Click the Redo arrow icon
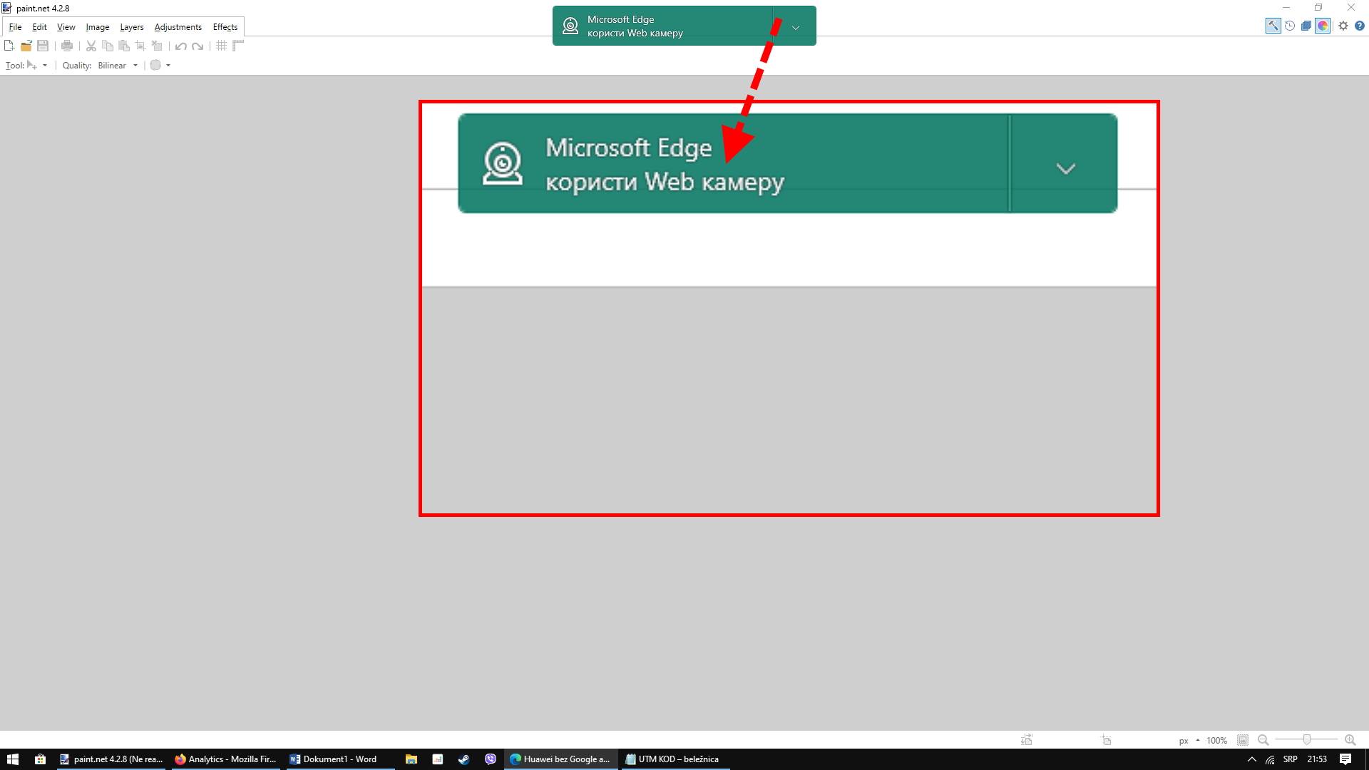Screen dimensions: 1369x770 click(x=198, y=46)
